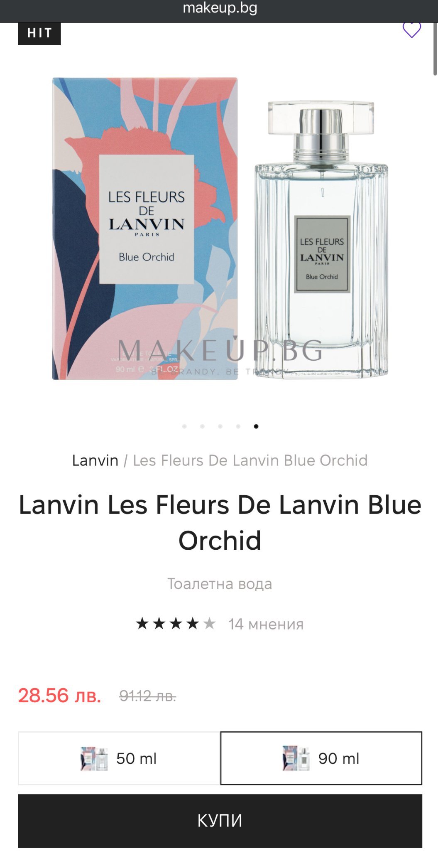This screenshot has width=438, height=851.
Task: Go to second image carousel dot
Action: click(x=202, y=426)
